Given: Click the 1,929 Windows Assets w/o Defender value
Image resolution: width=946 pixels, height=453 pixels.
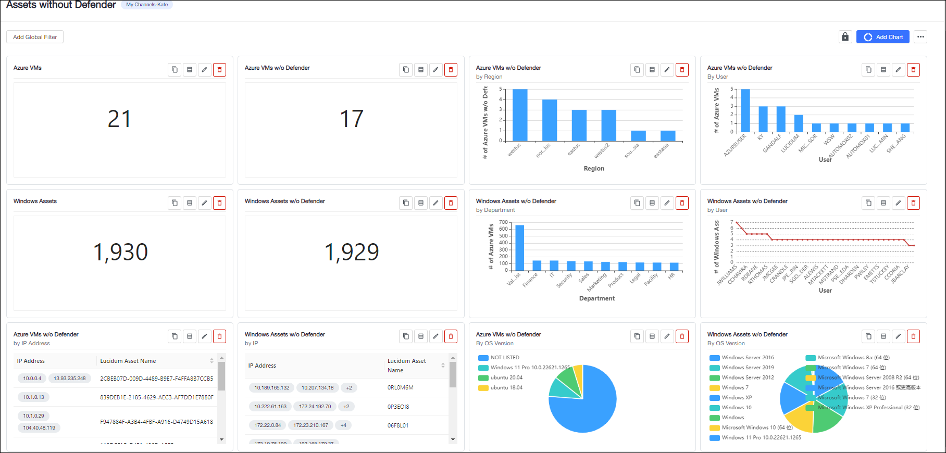Looking at the screenshot, I should (352, 252).
